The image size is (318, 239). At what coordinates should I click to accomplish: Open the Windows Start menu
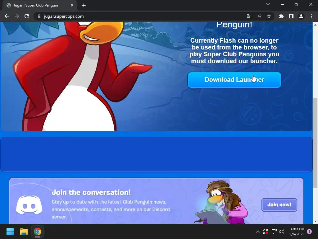10,232
